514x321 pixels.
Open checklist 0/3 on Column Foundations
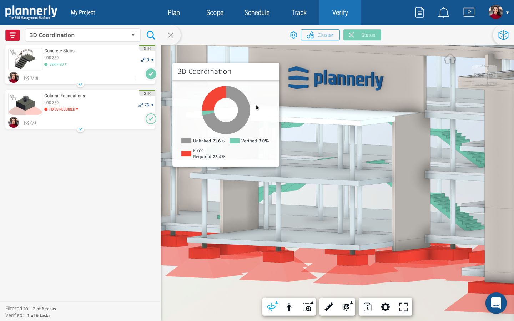[x=30, y=123]
